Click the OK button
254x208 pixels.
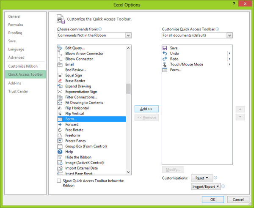click(x=213, y=199)
